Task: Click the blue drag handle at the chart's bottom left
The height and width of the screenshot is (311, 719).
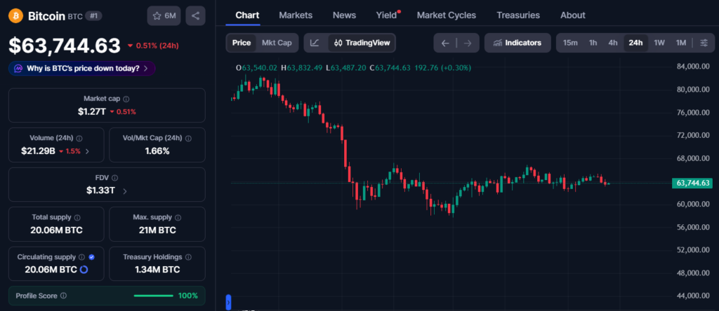Action: [228, 303]
